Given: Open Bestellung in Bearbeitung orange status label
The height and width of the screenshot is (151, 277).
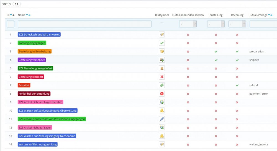Looking at the screenshot, I should (x=35, y=51).
